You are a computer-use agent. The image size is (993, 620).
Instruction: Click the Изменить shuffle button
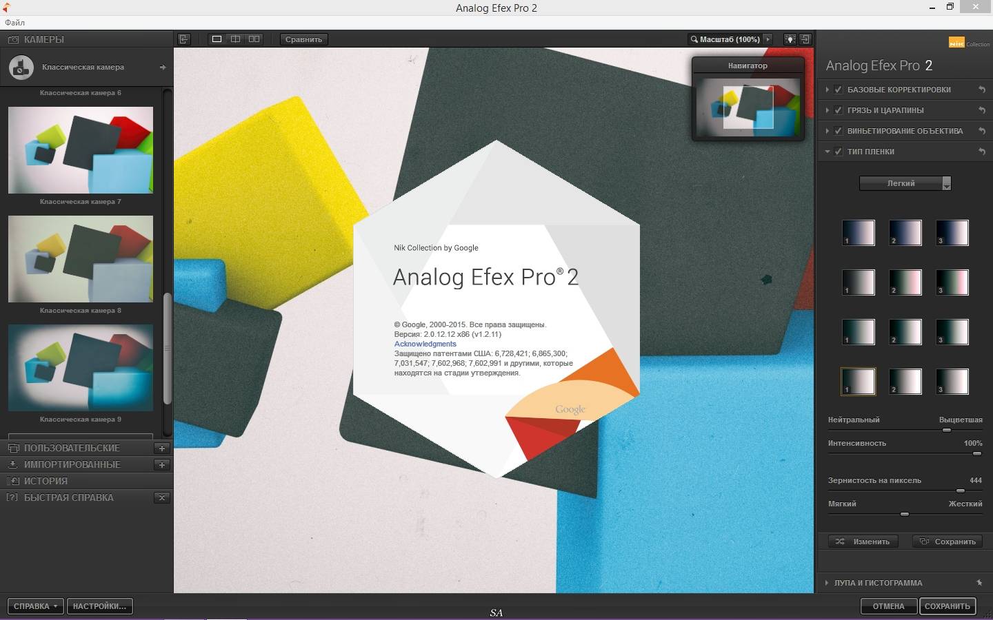point(863,541)
